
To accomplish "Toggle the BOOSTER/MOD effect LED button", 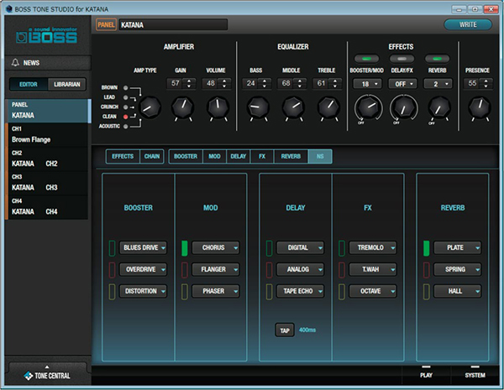I will (366, 59).
